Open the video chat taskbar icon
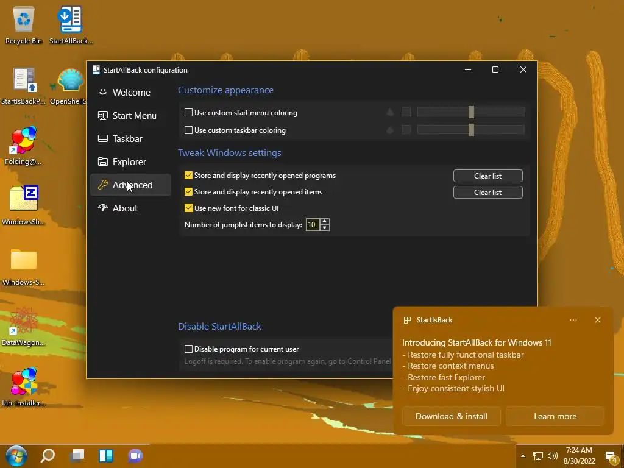The height and width of the screenshot is (468, 624). (x=135, y=456)
